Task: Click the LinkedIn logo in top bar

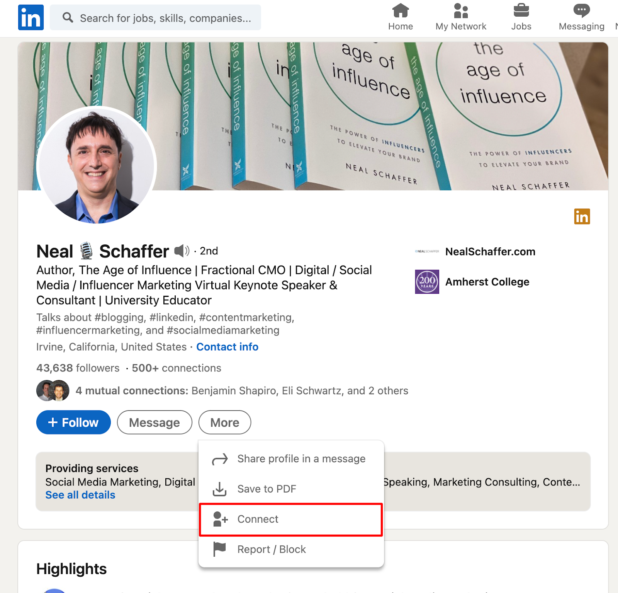Action: (31, 17)
